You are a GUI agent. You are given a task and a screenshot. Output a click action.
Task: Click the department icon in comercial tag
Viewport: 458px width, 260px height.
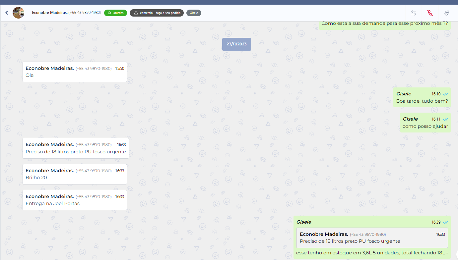click(136, 13)
